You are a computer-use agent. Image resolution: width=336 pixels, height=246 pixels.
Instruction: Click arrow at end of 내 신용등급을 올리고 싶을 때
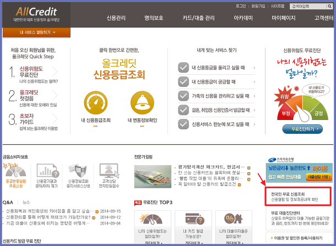pyautogui.click(x=254, y=68)
